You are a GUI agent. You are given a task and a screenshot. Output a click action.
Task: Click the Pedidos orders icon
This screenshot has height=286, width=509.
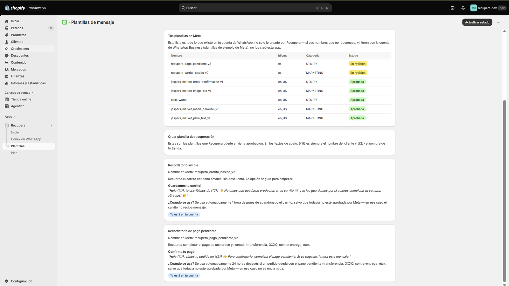tap(7, 28)
